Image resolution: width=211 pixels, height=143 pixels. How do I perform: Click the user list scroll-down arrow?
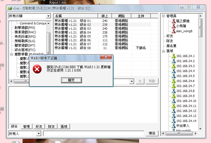click(200, 129)
